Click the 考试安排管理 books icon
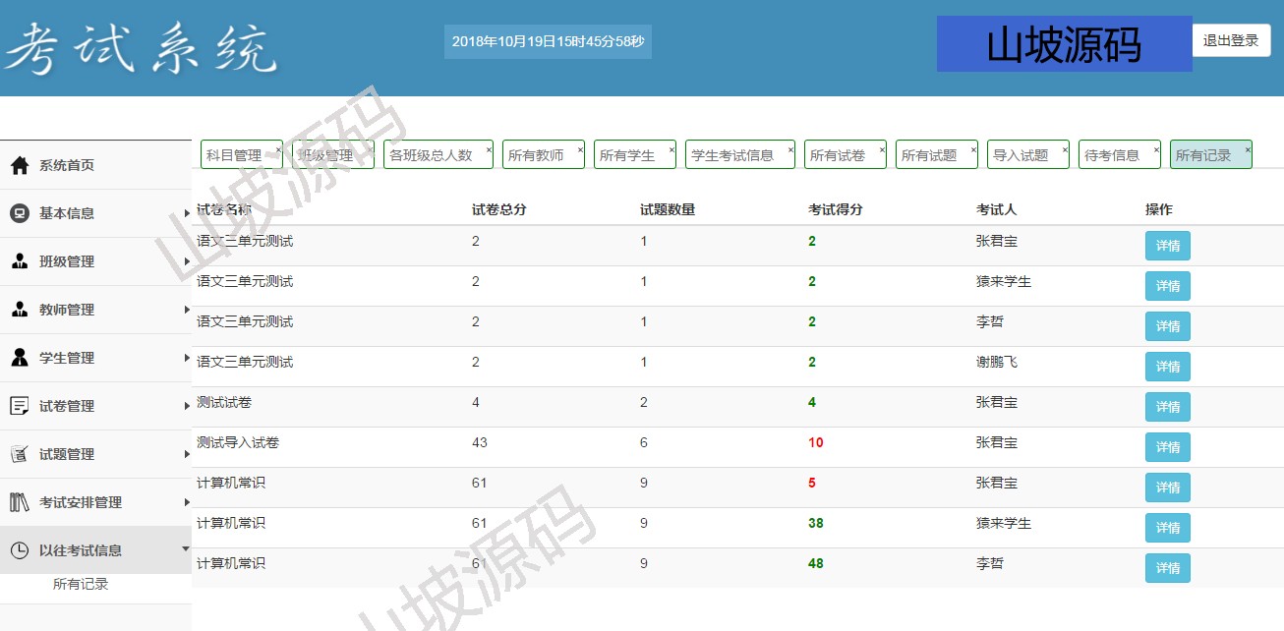Image resolution: width=1284 pixels, height=631 pixels. pyautogui.click(x=19, y=502)
